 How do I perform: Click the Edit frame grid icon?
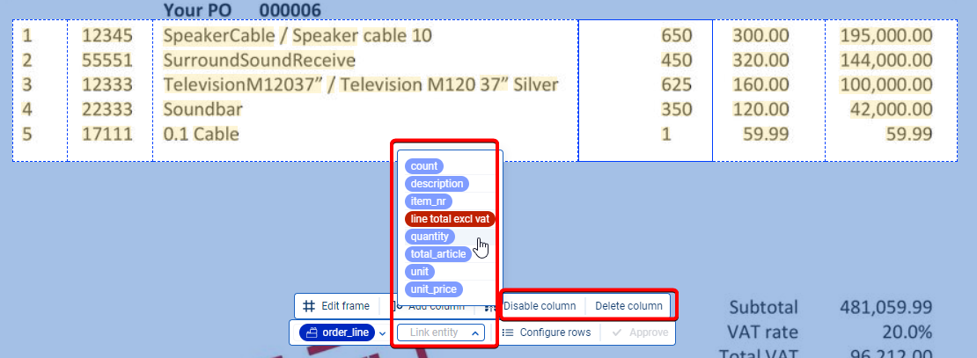(308, 306)
